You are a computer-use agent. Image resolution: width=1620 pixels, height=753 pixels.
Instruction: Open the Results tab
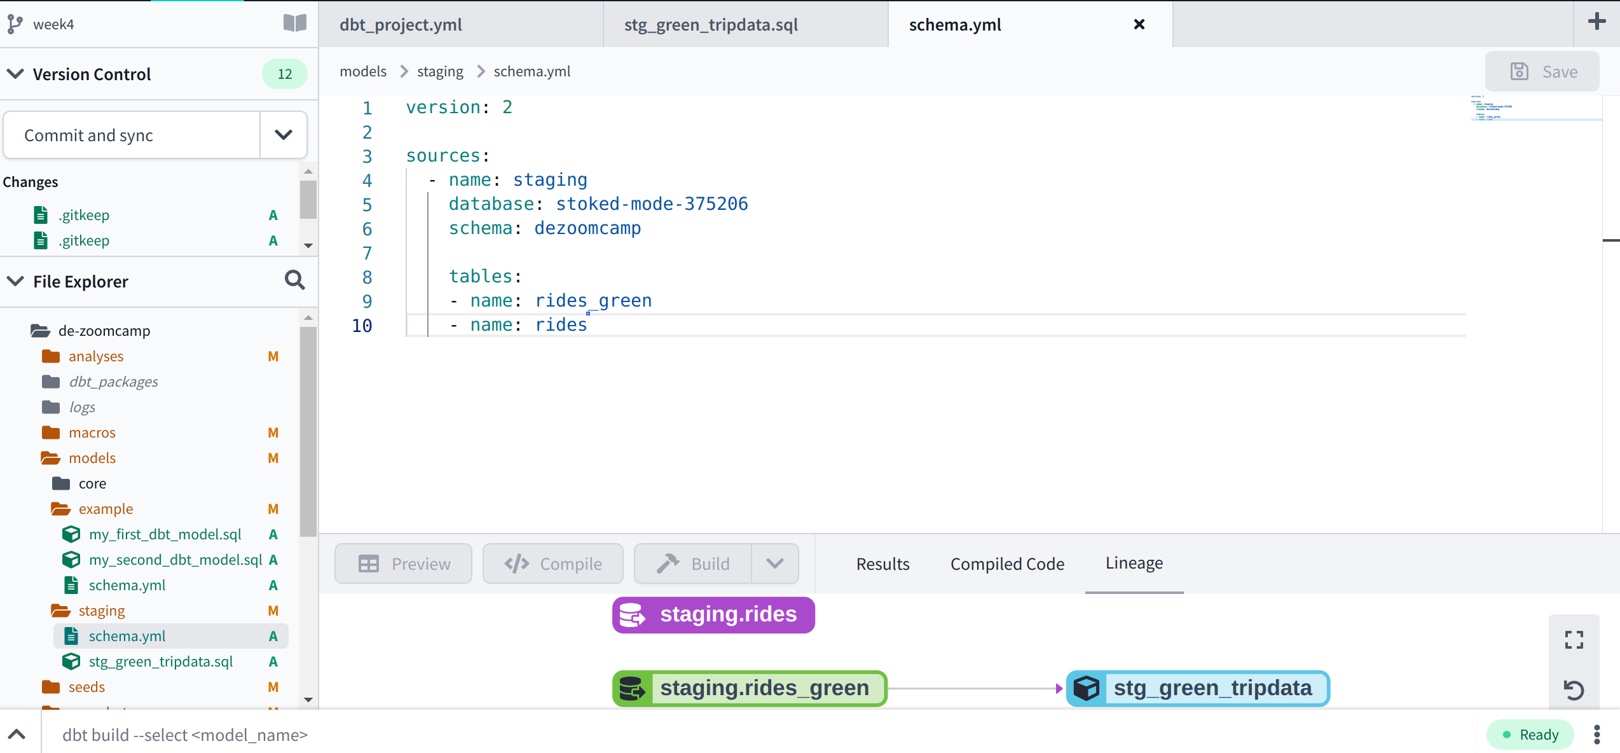tap(882, 563)
